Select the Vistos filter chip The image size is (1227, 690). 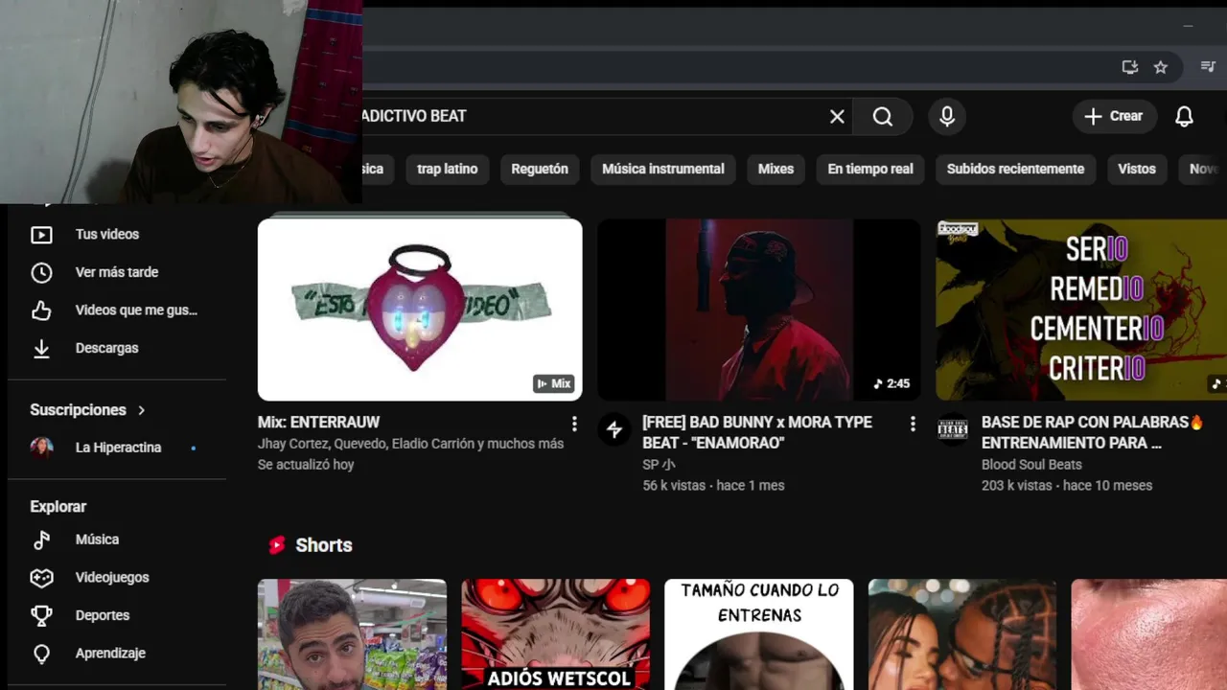point(1137,169)
